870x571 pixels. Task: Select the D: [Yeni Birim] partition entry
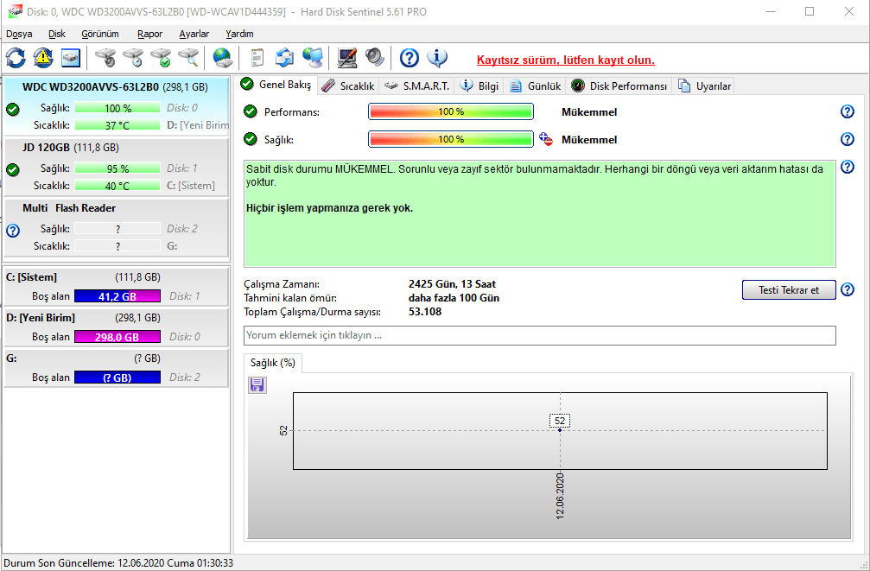116,327
